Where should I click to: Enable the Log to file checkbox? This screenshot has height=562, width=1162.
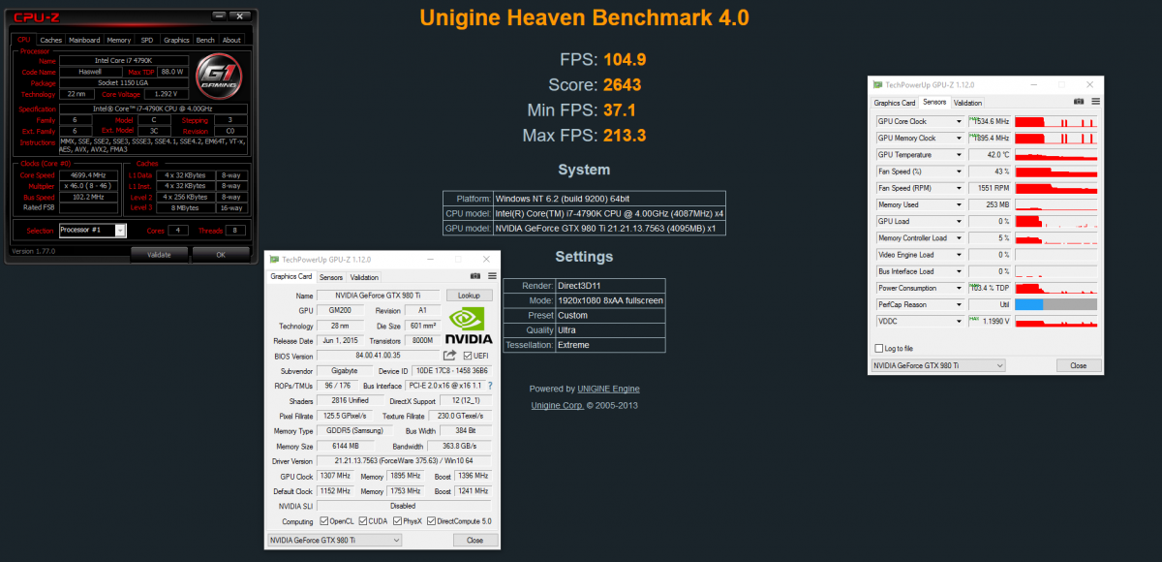pos(878,348)
